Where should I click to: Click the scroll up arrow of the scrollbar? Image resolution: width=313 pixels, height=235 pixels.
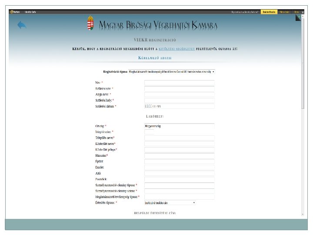(x=303, y=16)
